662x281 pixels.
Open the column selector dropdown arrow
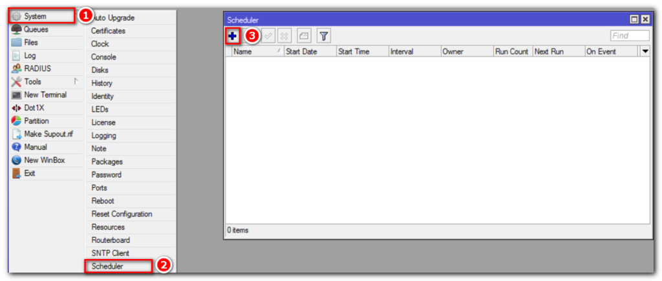point(645,52)
